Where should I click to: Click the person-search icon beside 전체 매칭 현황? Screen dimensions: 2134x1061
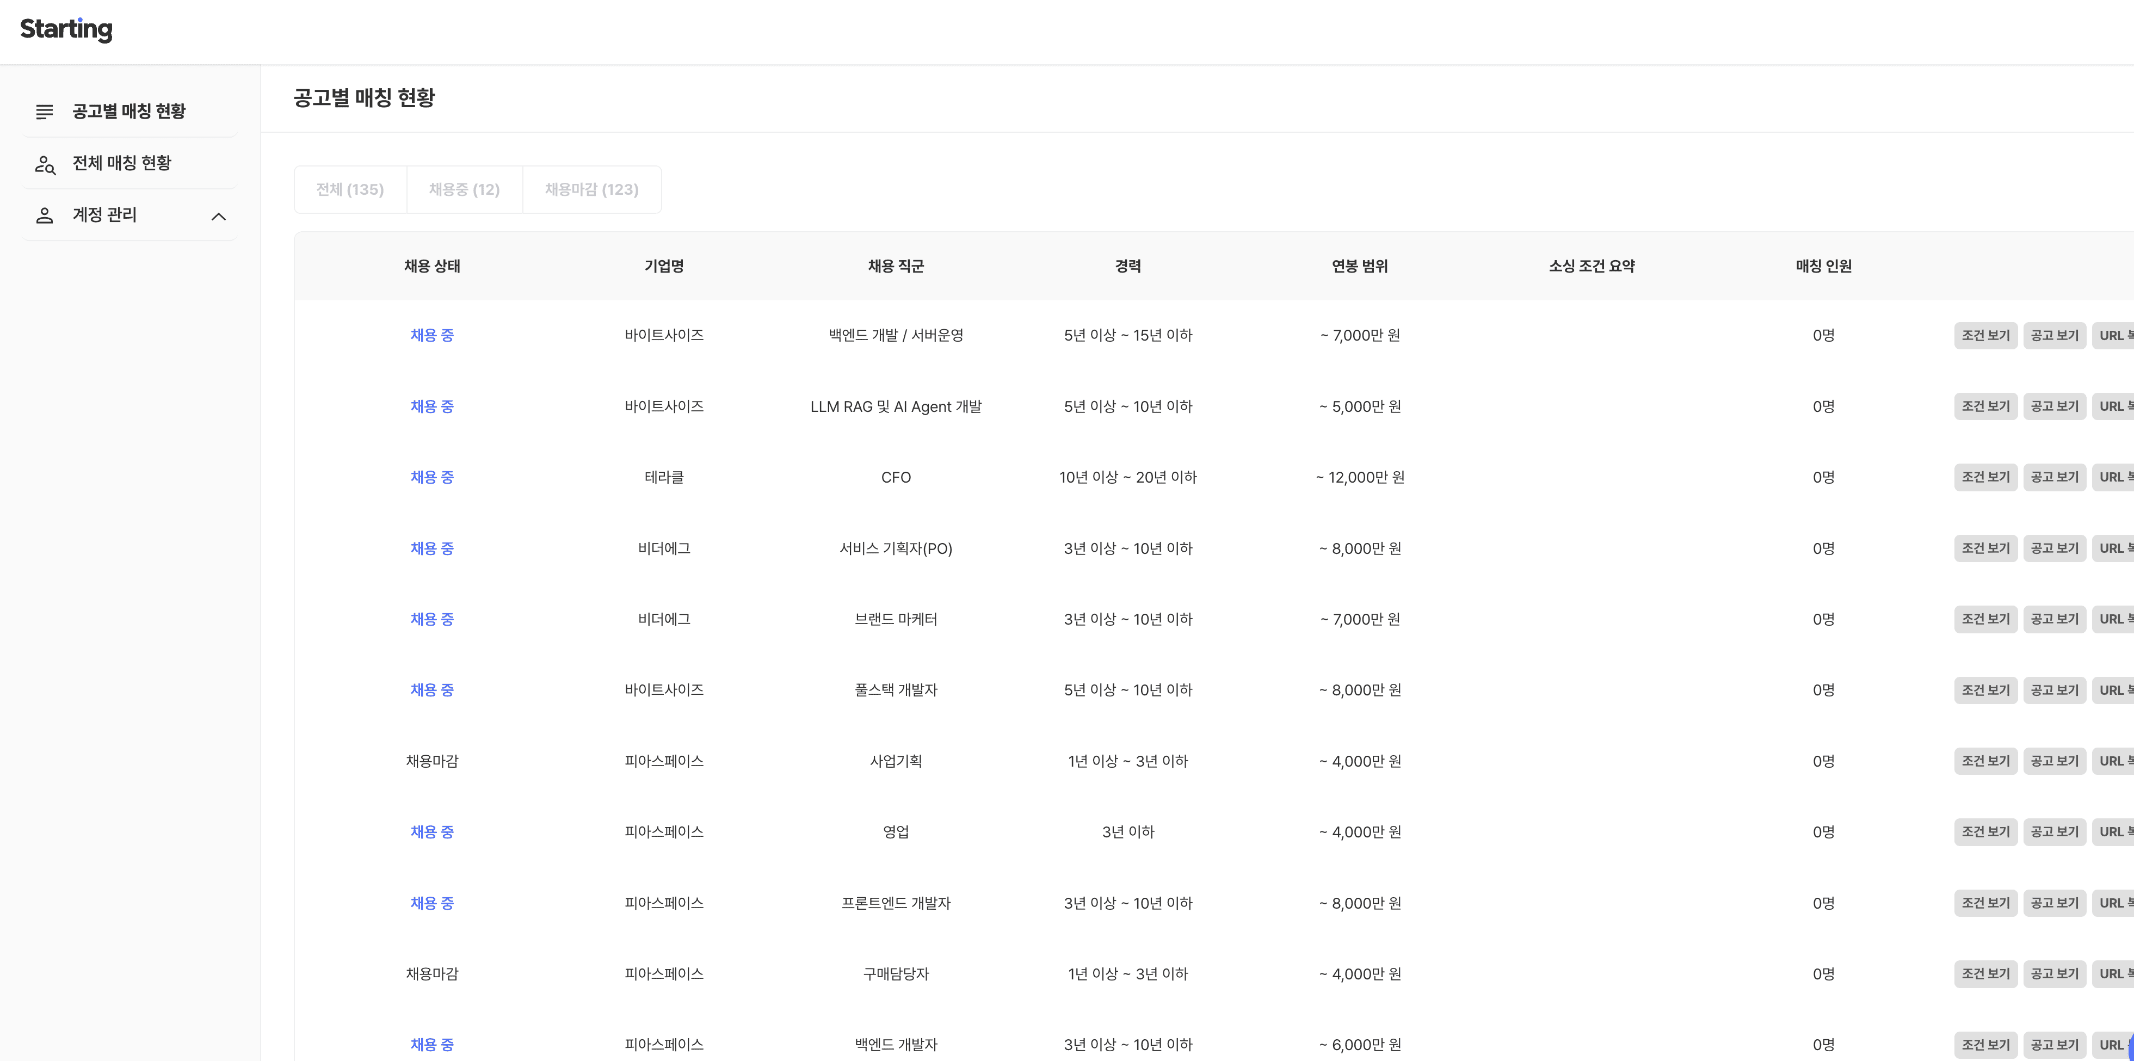pos(45,164)
